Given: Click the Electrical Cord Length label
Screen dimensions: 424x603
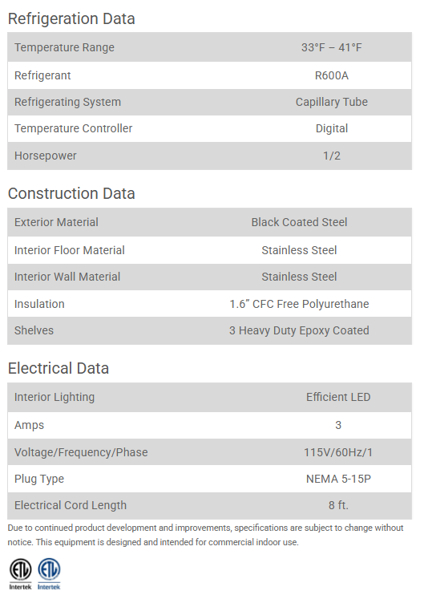Looking at the screenshot, I should (x=71, y=505).
